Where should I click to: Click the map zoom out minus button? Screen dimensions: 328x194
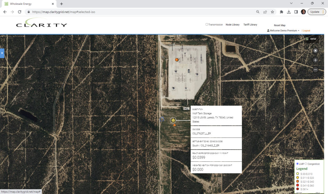(x=316, y=69)
